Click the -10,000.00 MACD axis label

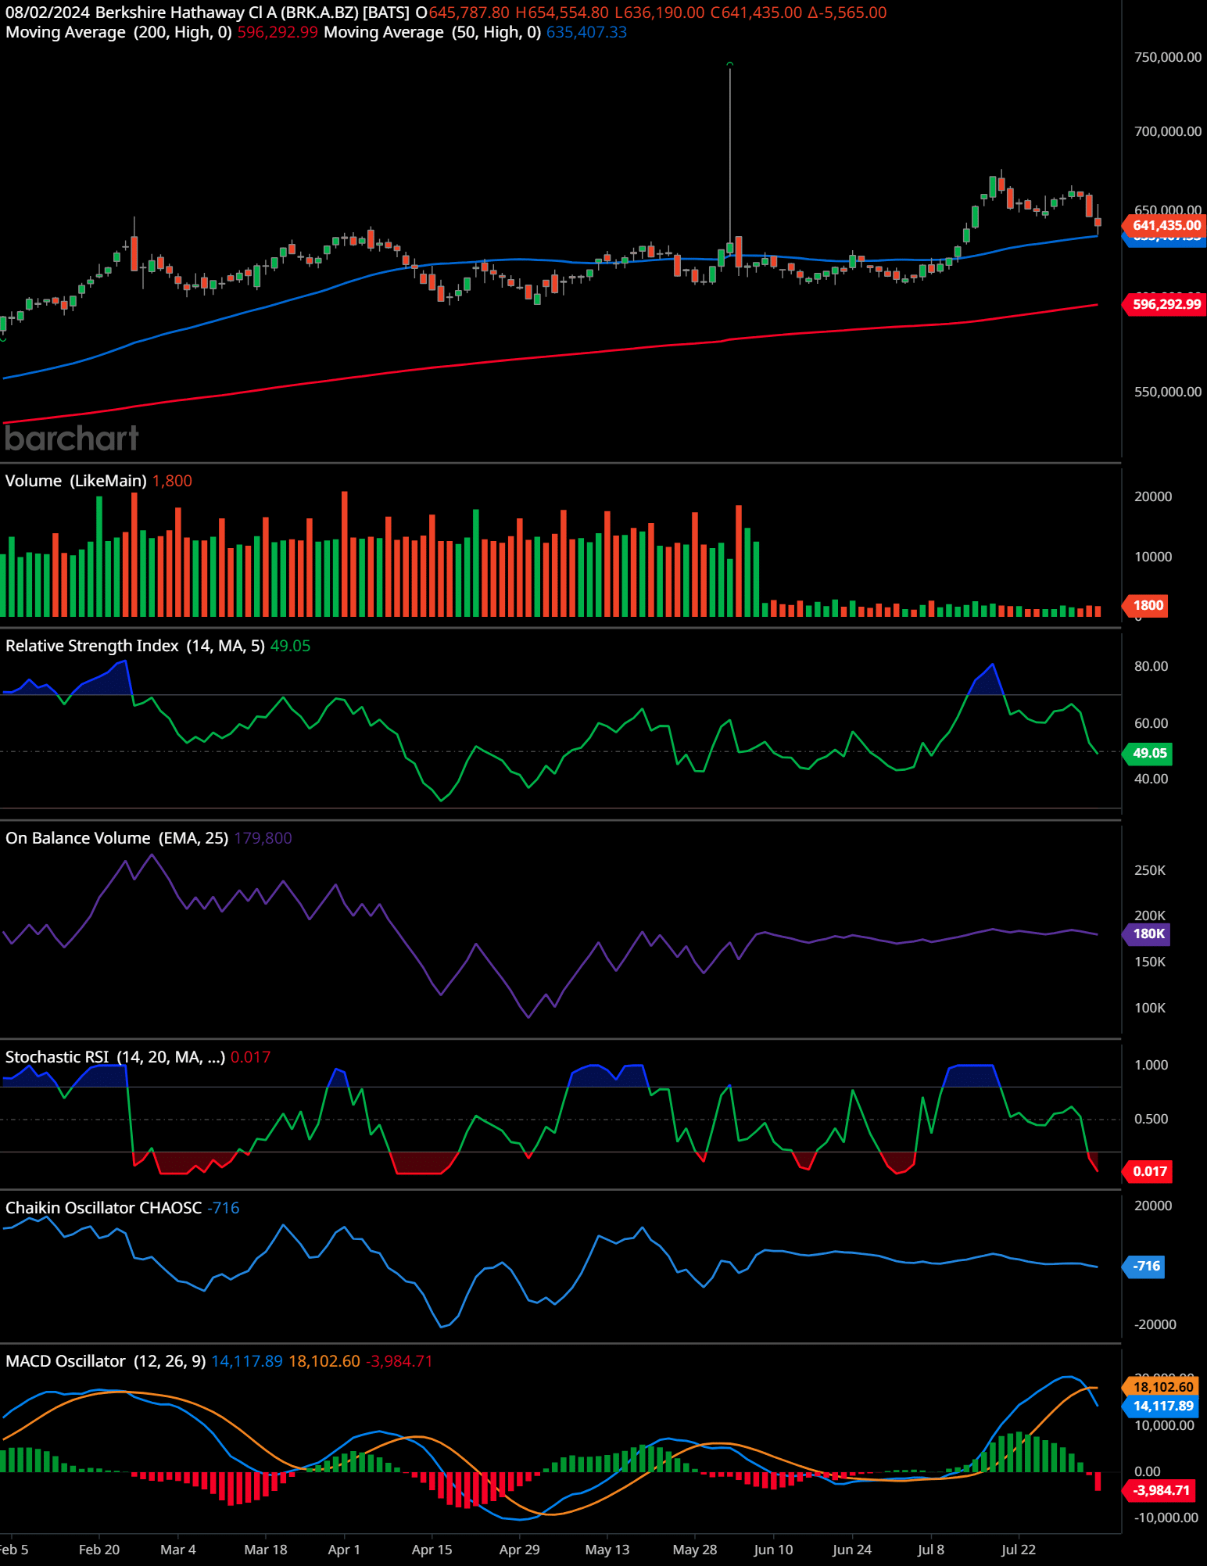point(1166,1518)
